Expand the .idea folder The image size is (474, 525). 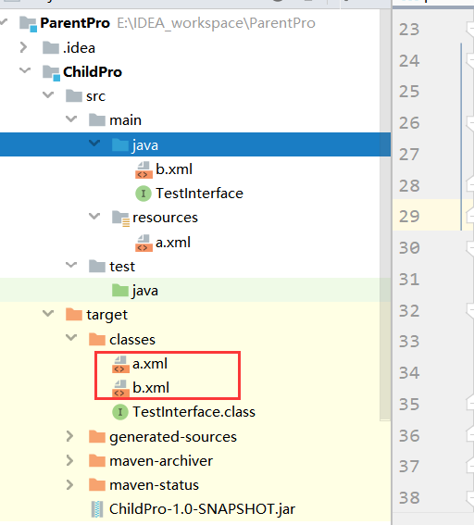pyautogui.click(x=23, y=47)
